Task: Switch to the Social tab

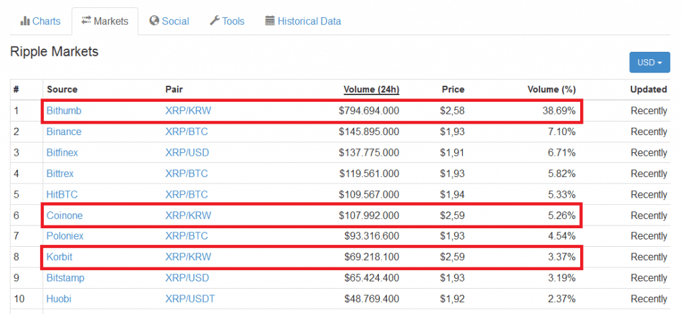Action: tap(169, 21)
